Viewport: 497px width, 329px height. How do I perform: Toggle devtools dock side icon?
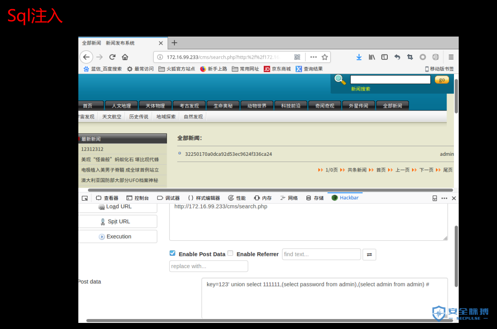click(435, 198)
